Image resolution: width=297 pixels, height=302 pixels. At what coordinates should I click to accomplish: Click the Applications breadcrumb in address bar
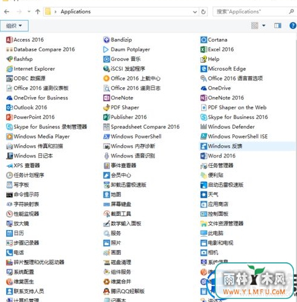76,12
